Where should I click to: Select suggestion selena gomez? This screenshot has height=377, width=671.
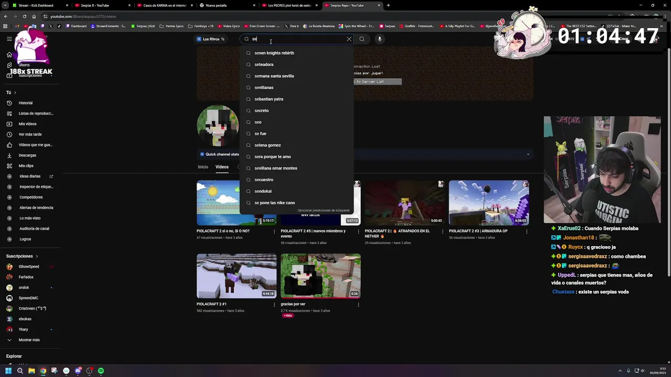click(297, 145)
